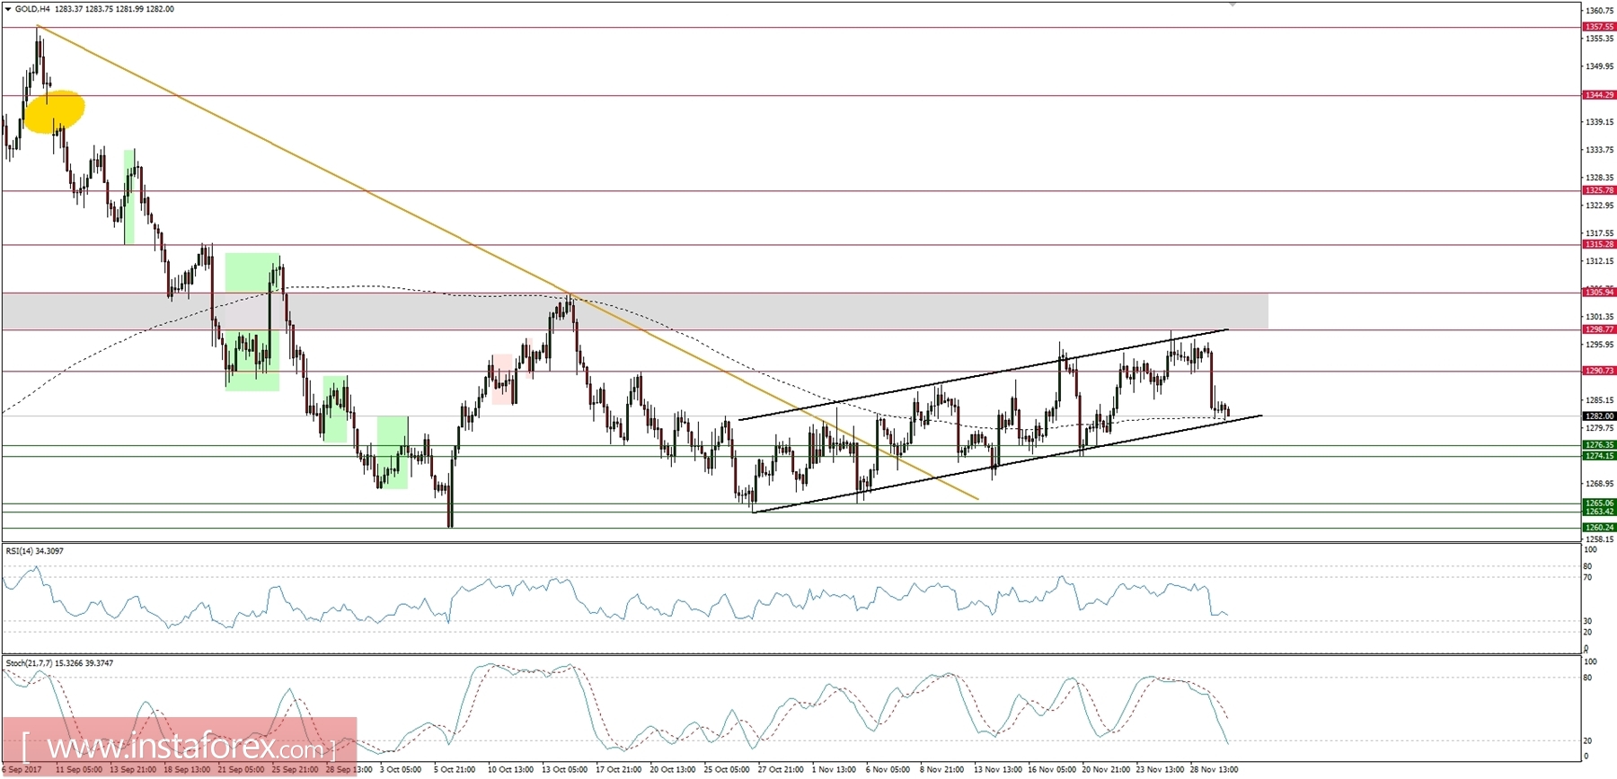This screenshot has height=779, width=1617.
Task: Click the 1260.24 green support label
Action: coord(1599,528)
